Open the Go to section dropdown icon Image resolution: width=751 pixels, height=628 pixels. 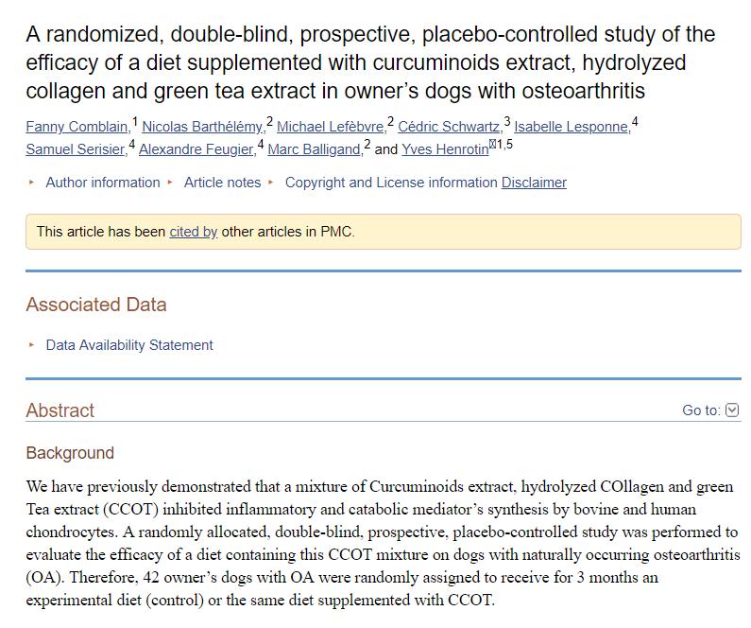pyautogui.click(x=732, y=410)
